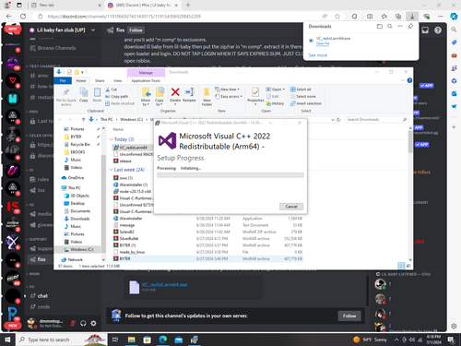Click the Setup Progress bar in the installer
Image resolution: width=461 pixels, height=346 pixels.
(230, 175)
